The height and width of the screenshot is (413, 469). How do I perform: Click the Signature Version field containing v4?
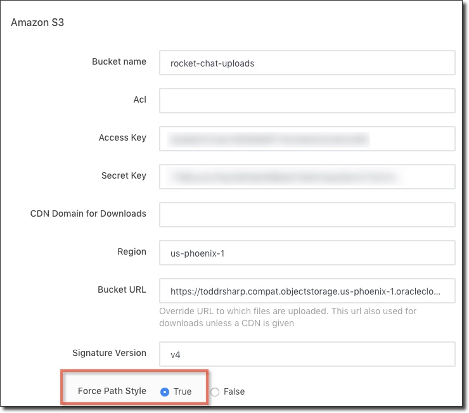click(307, 354)
